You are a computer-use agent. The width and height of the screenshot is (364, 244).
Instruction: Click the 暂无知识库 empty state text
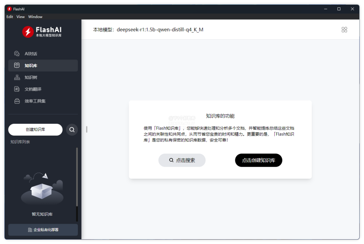coord(42,214)
